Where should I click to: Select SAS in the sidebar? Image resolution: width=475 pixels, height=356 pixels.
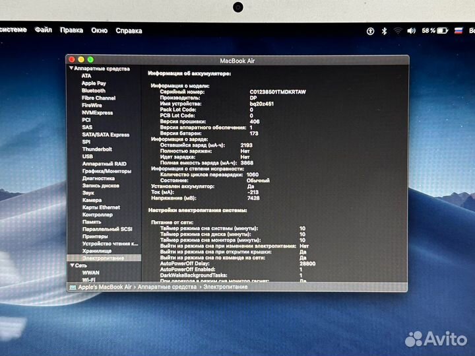[x=87, y=127]
